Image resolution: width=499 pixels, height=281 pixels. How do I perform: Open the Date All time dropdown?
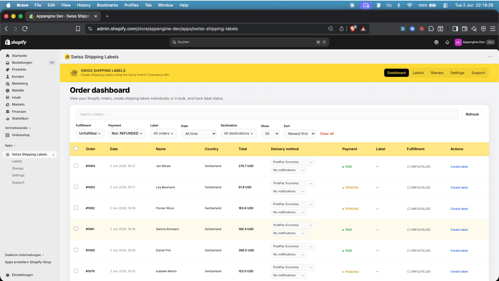[199, 134]
